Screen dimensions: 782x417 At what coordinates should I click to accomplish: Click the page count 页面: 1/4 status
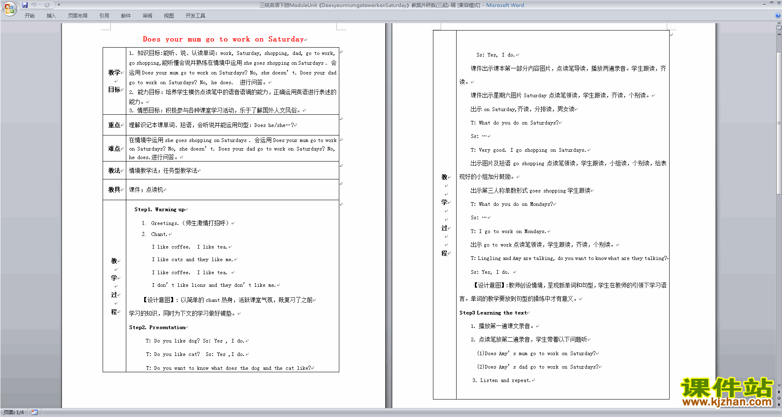pos(13,413)
